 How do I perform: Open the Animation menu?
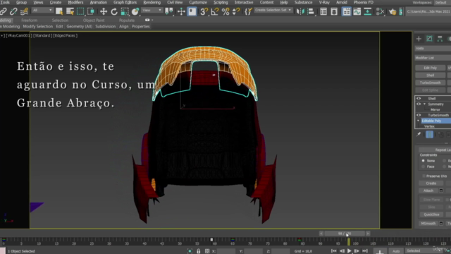[x=99, y=2]
